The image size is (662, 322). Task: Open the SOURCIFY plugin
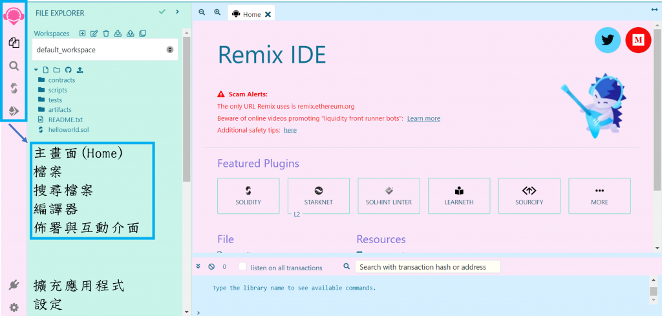coord(529,196)
